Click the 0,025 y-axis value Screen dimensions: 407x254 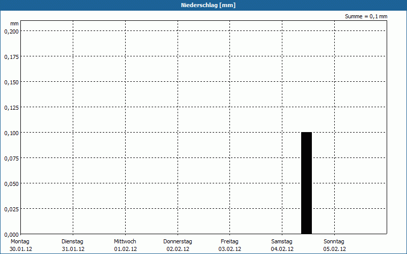coord(11,209)
